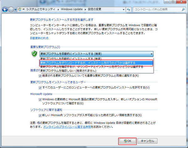Click the refresh icon beside the address bar
188x148 pixels.
[128, 9]
